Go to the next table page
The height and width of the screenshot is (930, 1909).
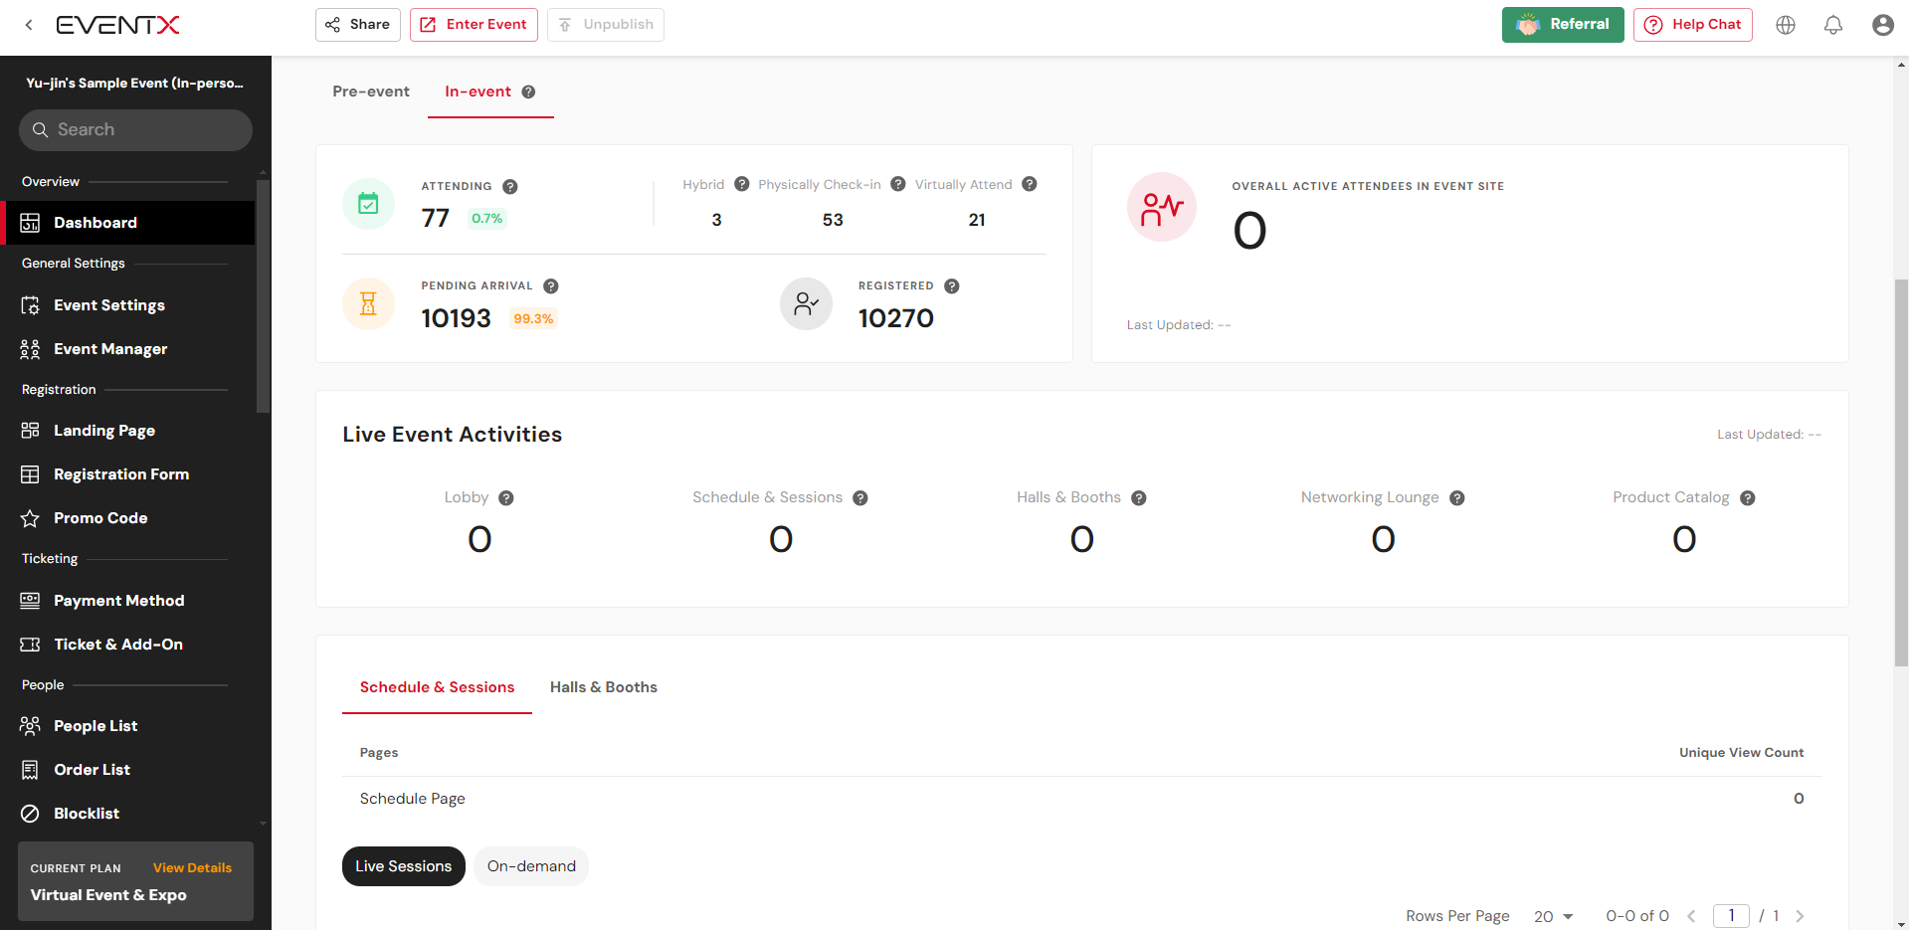coord(1800,916)
